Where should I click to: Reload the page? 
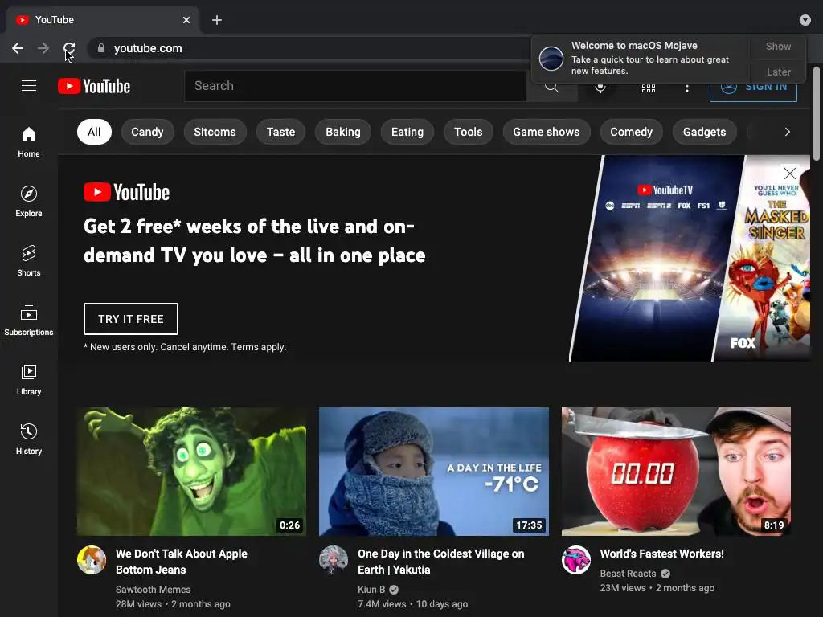click(69, 48)
